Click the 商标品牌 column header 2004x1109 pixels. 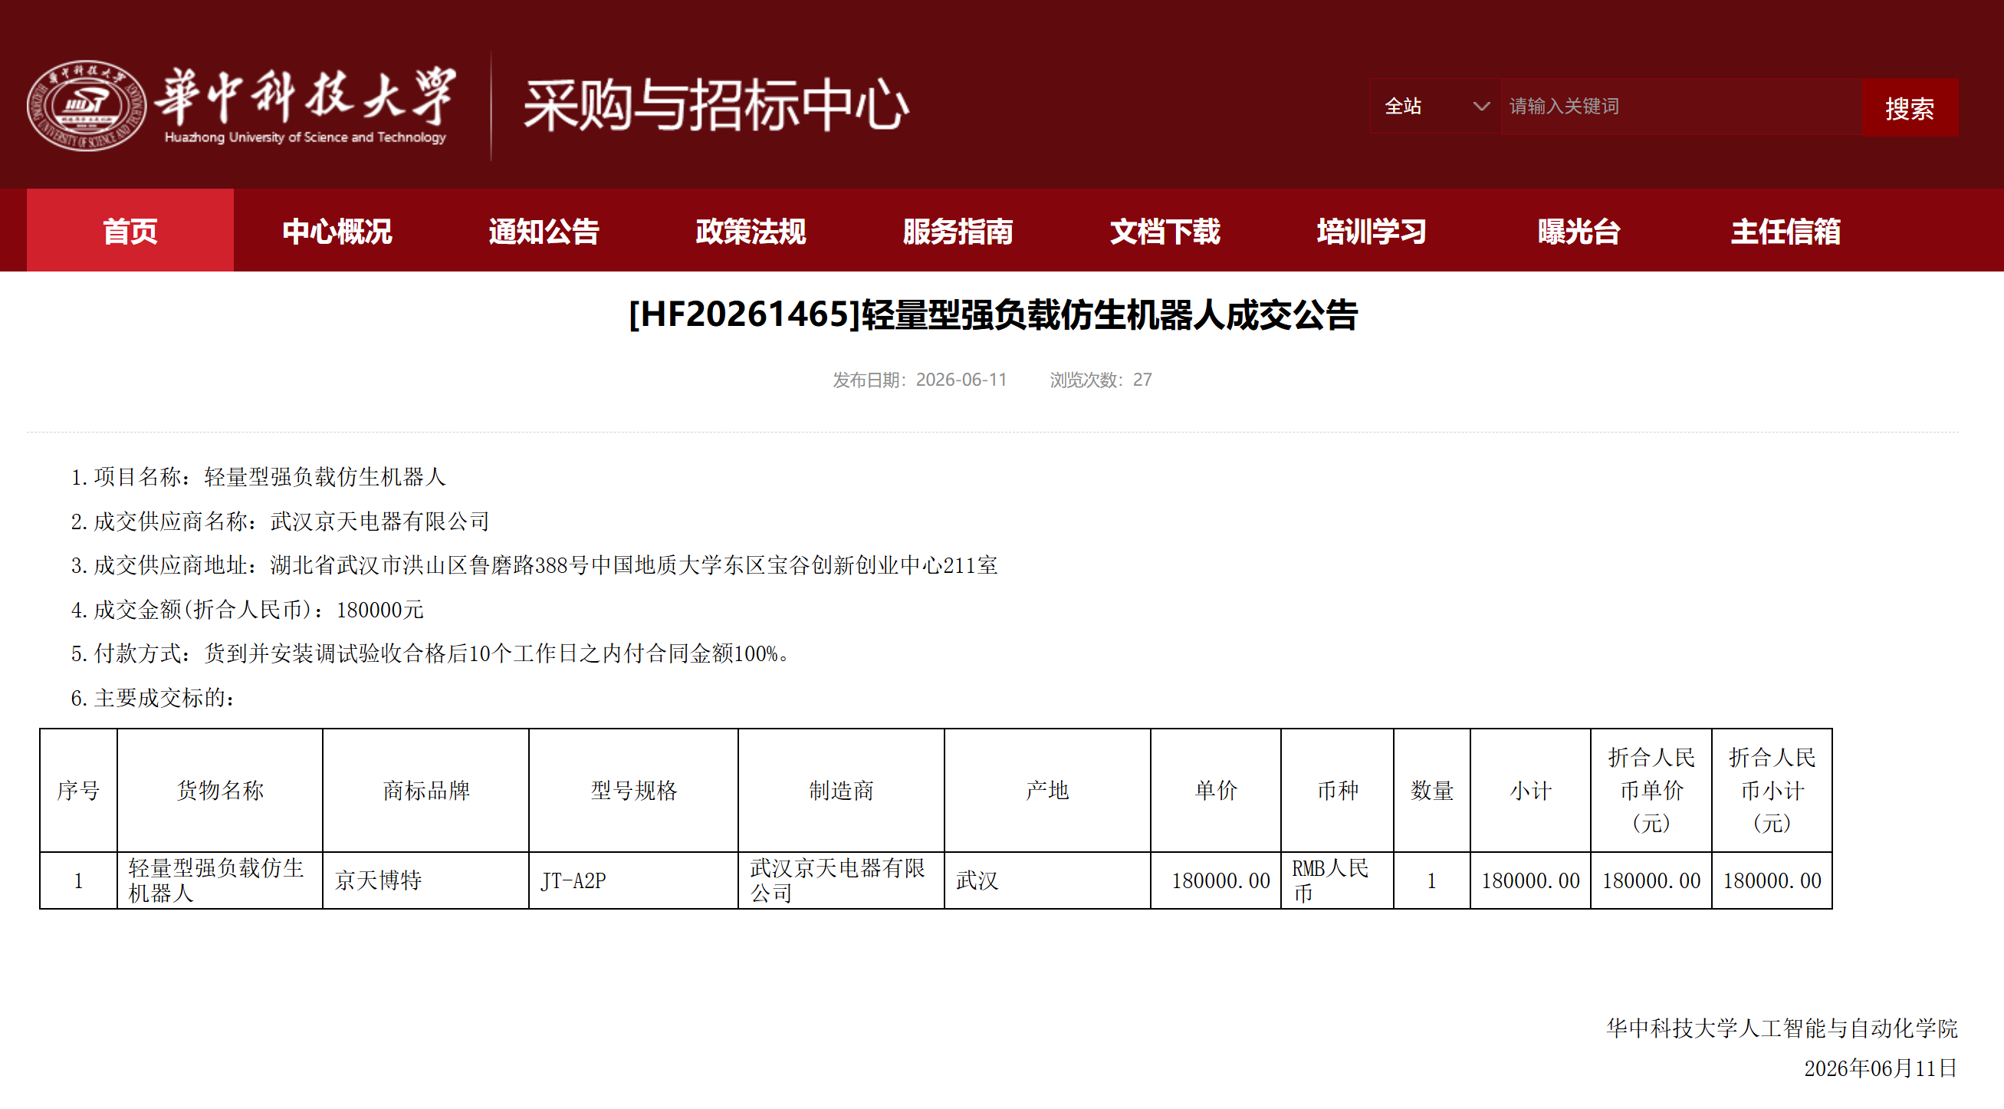[x=426, y=791]
